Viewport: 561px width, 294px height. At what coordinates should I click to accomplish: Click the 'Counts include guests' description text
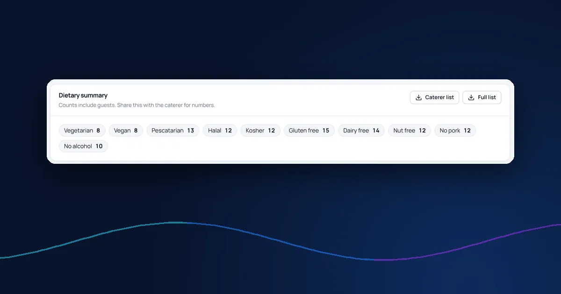pos(137,105)
